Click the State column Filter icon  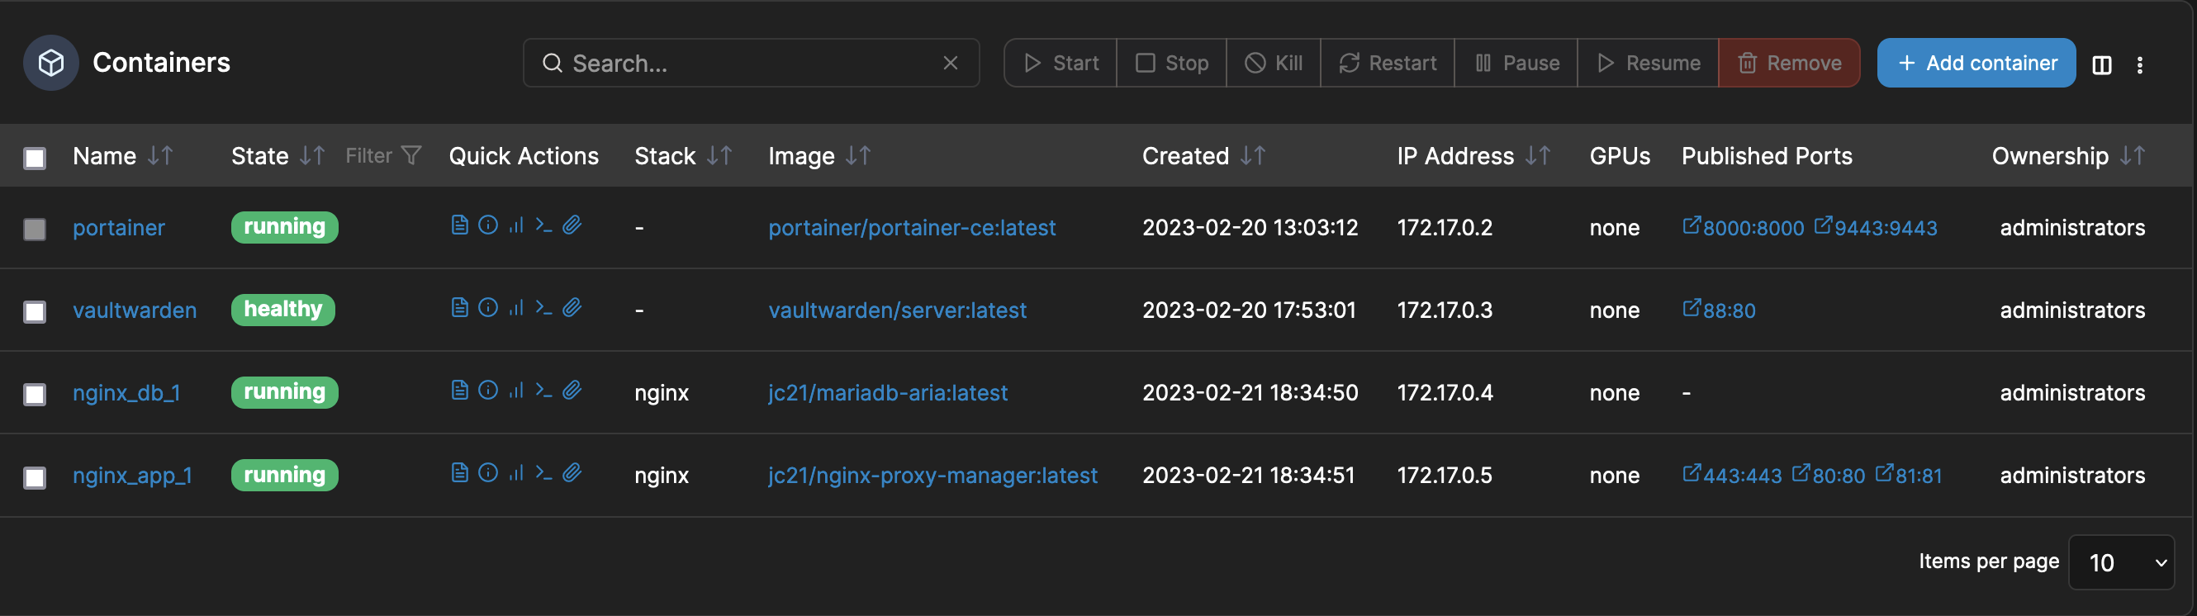click(411, 156)
